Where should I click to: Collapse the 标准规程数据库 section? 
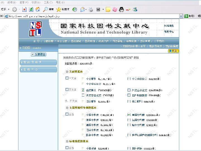(x=67, y=141)
